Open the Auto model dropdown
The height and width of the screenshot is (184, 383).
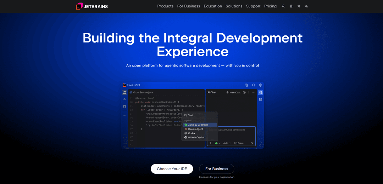[227, 143]
